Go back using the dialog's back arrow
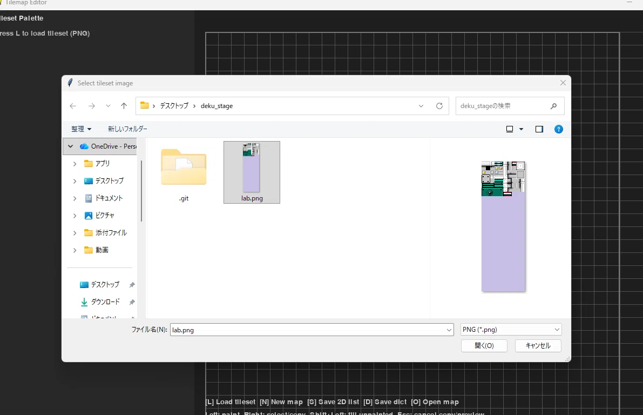 click(x=73, y=106)
